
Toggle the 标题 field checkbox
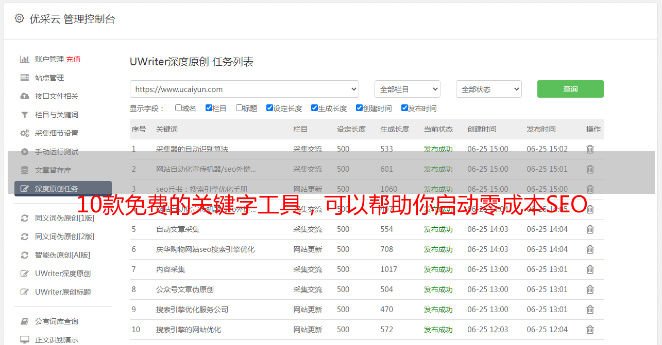(239, 108)
